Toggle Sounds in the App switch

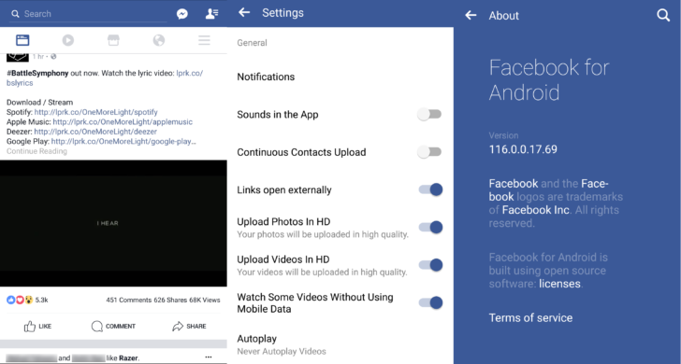tap(430, 115)
